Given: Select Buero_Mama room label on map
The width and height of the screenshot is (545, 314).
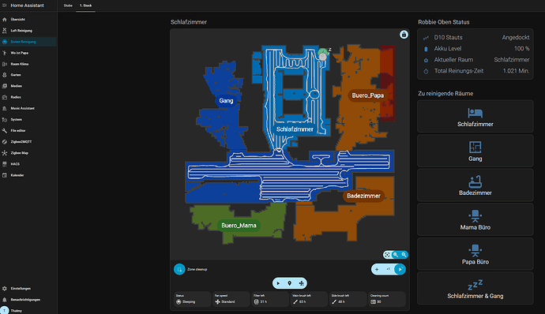Looking at the screenshot, I should pyautogui.click(x=239, y=226).
